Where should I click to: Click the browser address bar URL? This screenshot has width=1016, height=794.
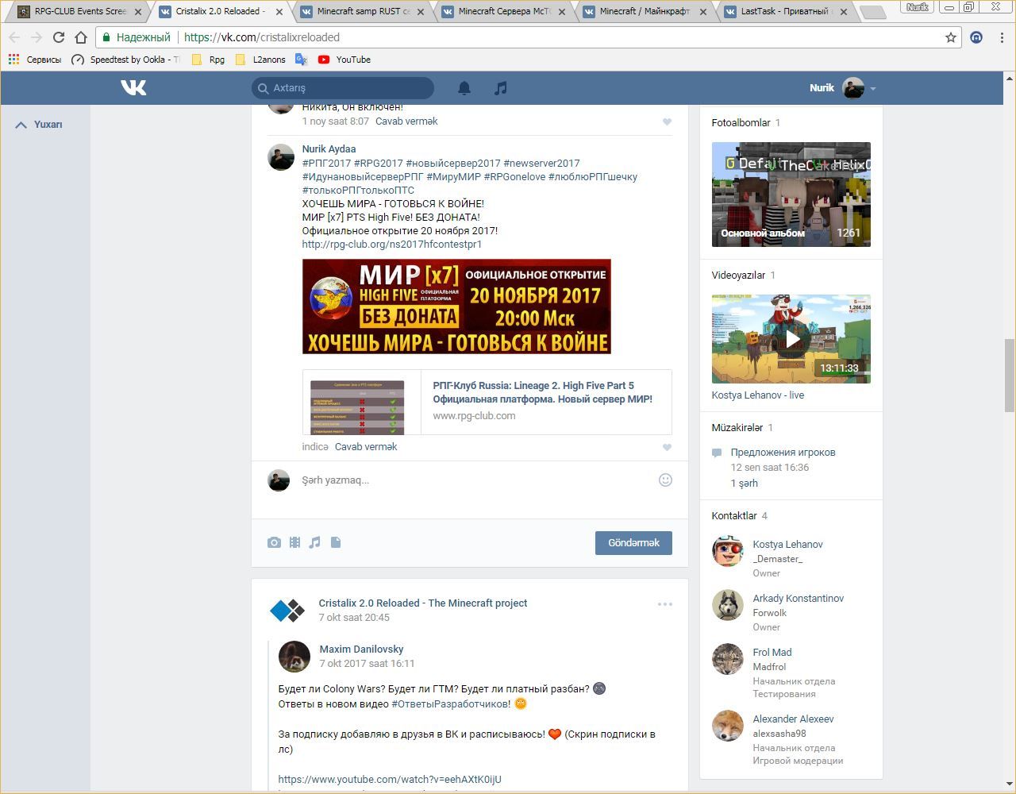262,37
